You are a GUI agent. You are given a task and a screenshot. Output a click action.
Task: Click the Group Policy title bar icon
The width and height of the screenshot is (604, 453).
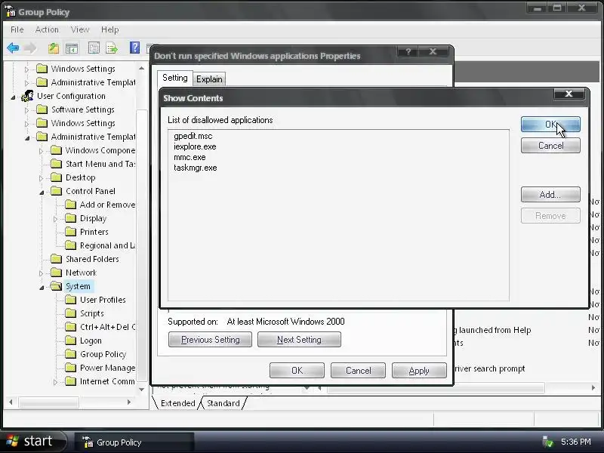point(11,11)
